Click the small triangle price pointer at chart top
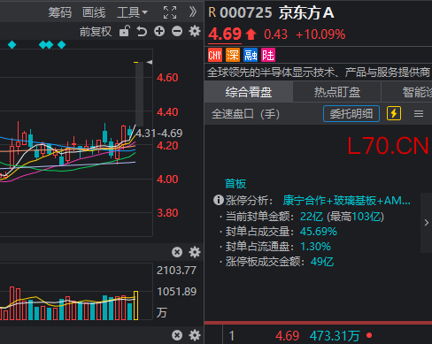Screen dimensions: 432x344 pyautogui.click(x=150, y=62)
